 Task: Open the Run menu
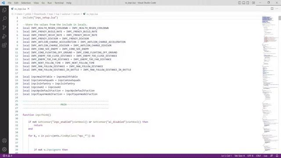coord(50,3)
